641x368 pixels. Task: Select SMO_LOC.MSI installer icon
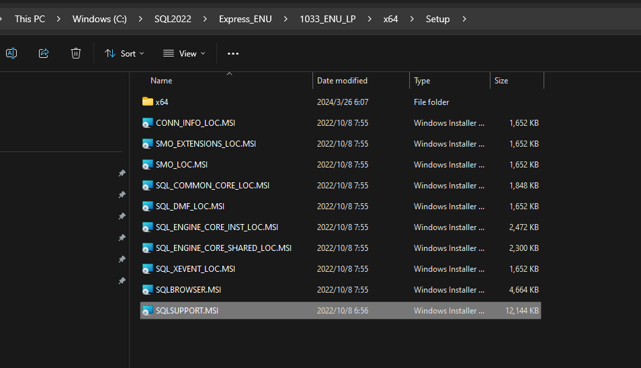coord(148,165)
